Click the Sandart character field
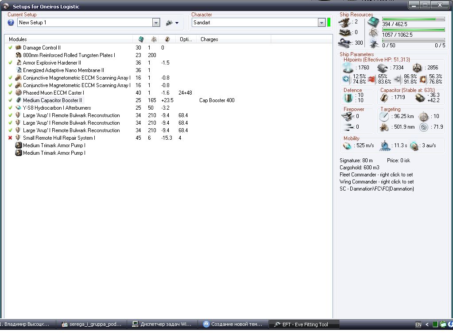Image resolution: width=453 pixels, height=336 pixels. [x=255, y=23]
